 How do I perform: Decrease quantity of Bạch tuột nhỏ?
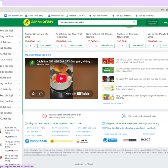88,46
